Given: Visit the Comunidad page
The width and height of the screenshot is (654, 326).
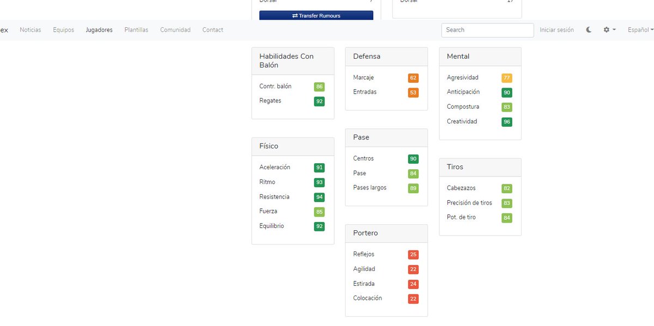Looking at the screenshot, I should pos(175,30).
